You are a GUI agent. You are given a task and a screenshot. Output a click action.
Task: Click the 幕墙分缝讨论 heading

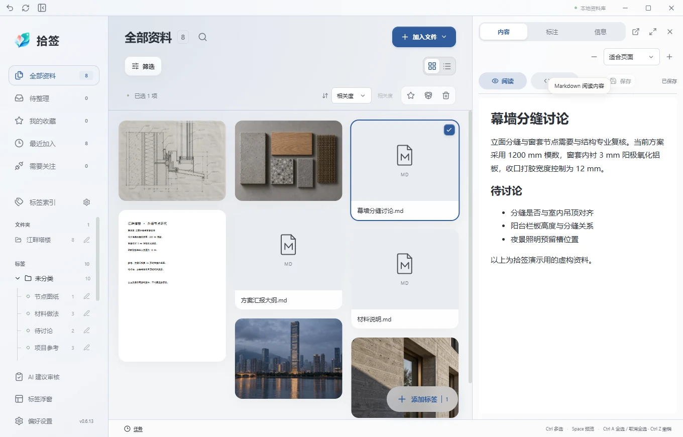click(529, 119)
